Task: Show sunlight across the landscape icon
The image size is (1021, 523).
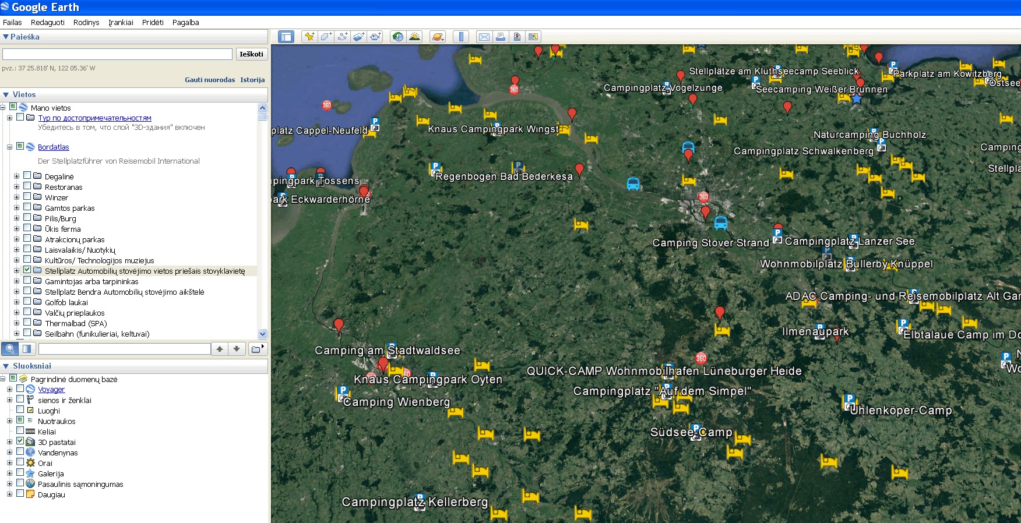Action: coord(414,37)
